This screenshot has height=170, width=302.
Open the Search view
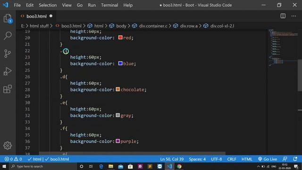(x=8, y=36)
